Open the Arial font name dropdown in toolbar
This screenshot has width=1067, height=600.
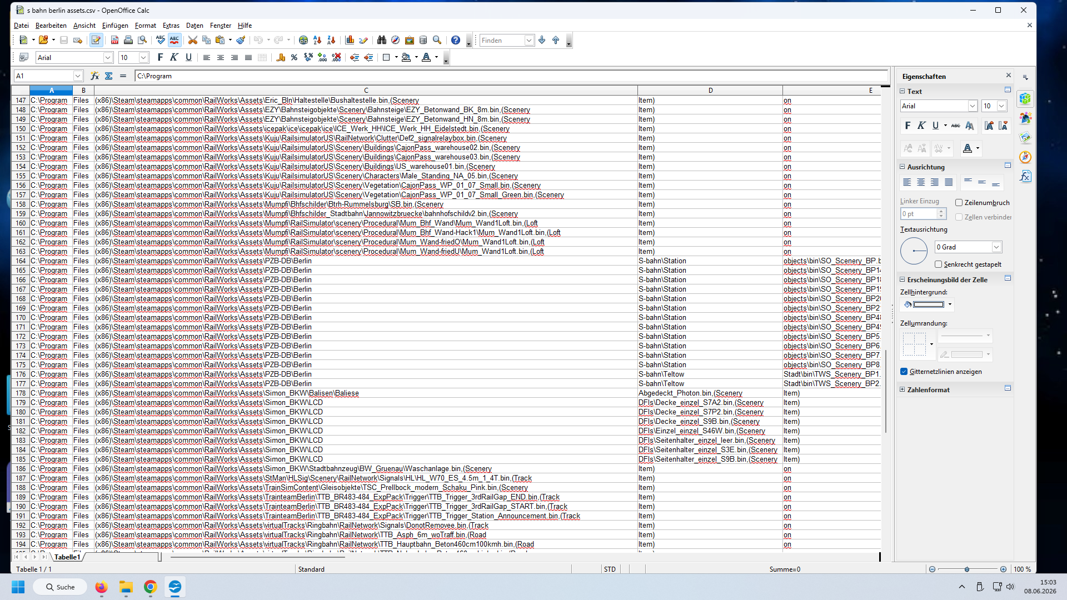(108, 58)
